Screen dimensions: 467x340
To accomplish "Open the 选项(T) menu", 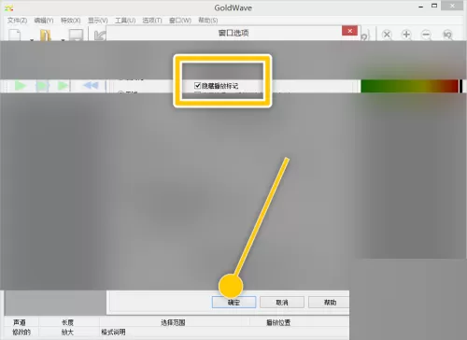I will tap(152, 21).
